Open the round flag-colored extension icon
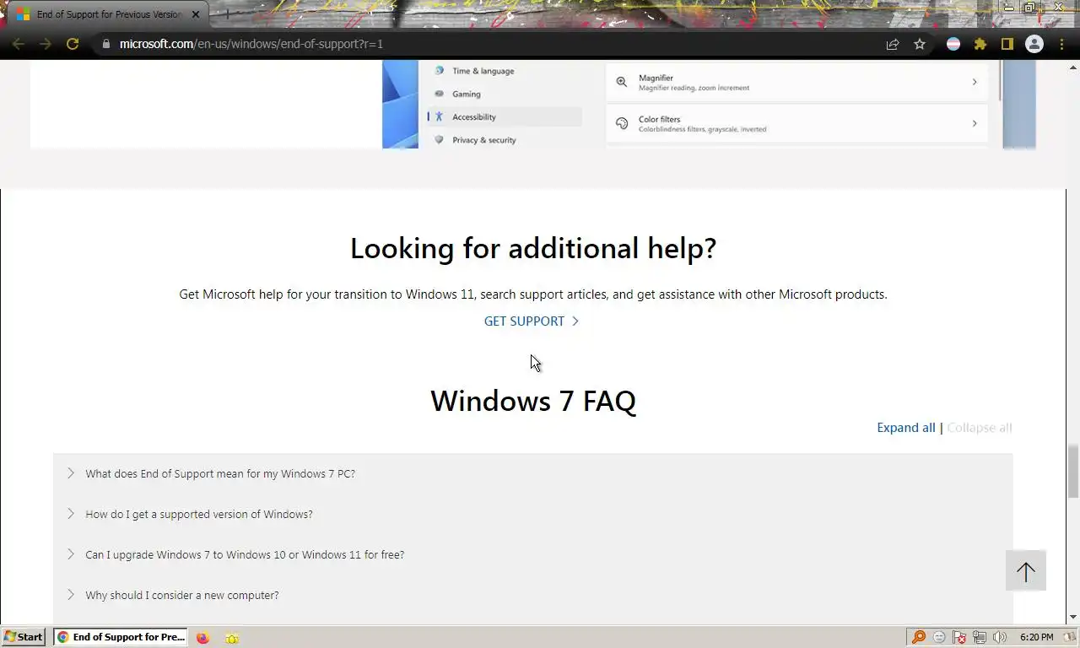The height and width of the screenshot is (648, 1080). pos(953,44)
